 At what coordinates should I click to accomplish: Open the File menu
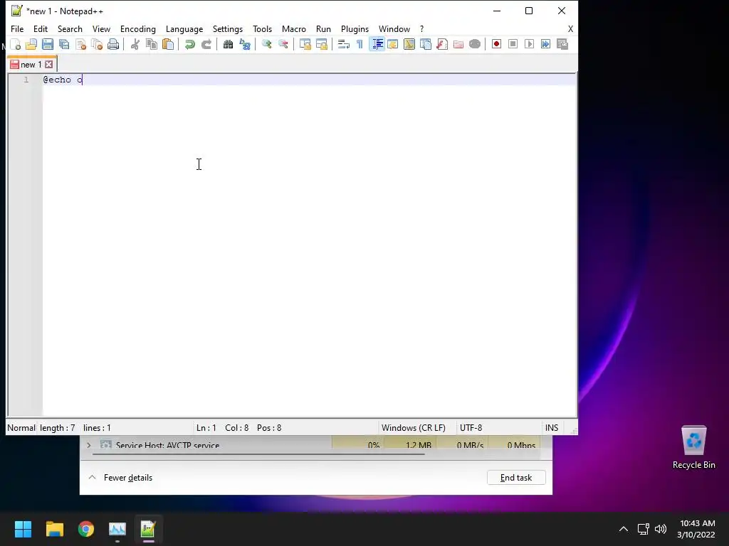tap(17, 28)
